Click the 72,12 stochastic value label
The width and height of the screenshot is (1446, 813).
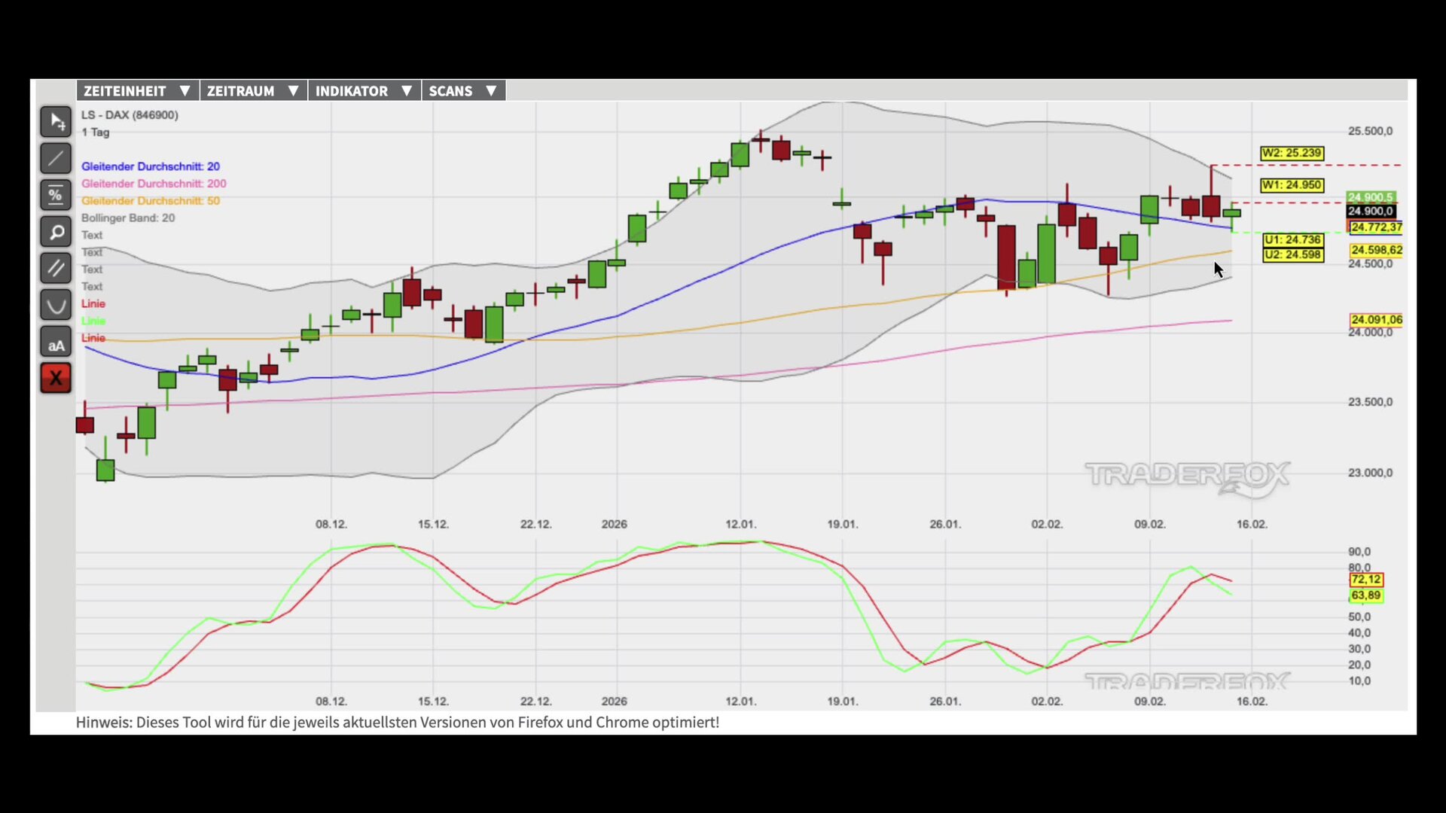click(x=1365, y=580)
